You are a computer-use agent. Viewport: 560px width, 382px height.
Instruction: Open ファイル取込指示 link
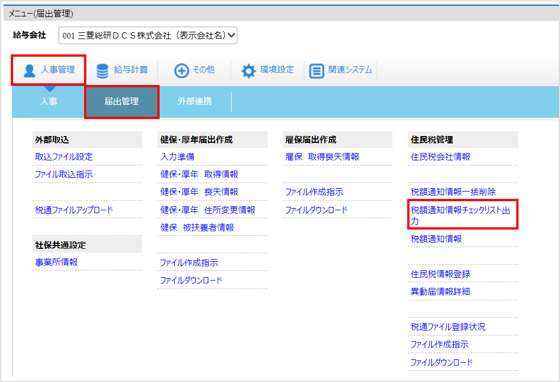point(64,174)
